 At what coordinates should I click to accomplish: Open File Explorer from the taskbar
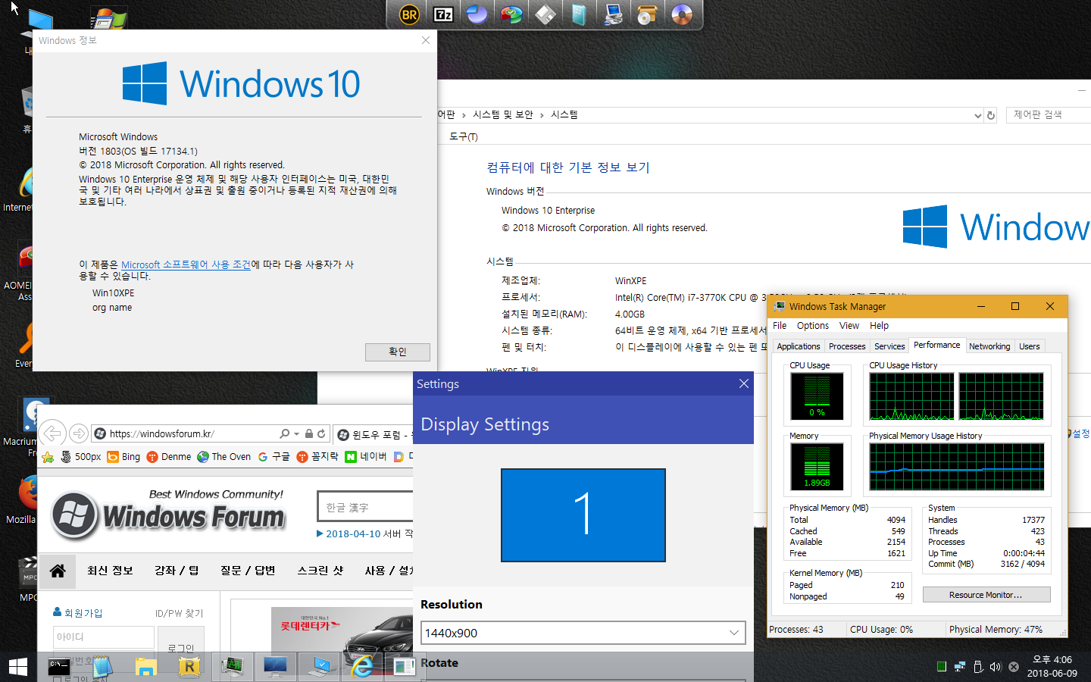(x=146, y=666)
